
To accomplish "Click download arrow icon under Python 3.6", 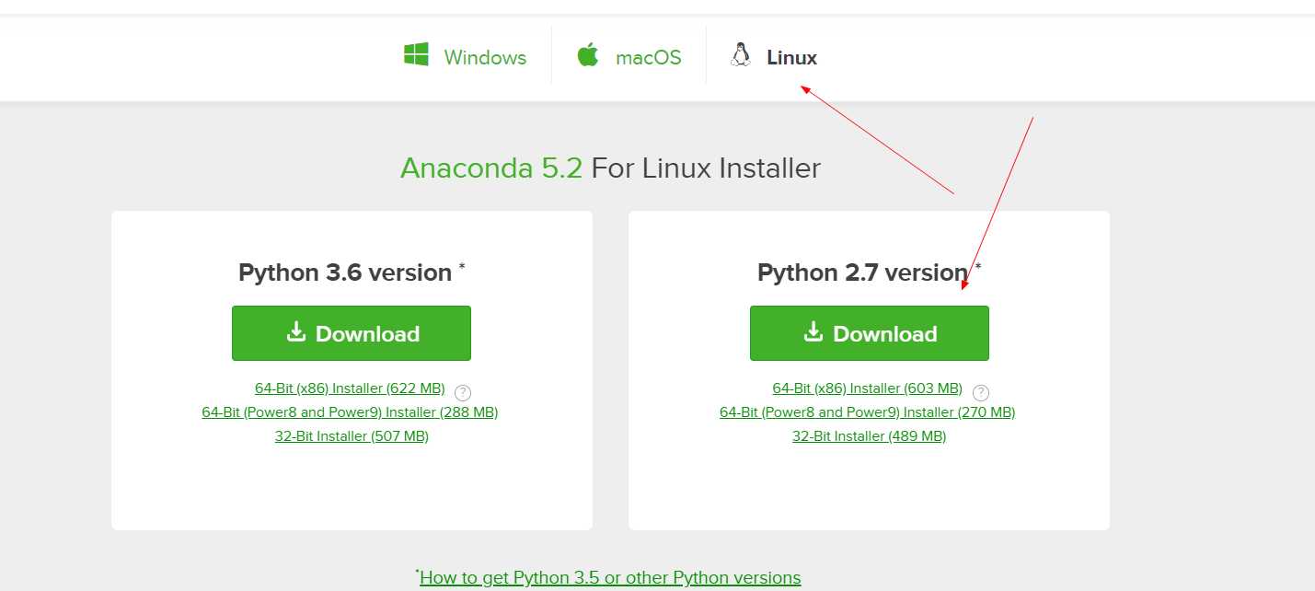I will 295,331.
